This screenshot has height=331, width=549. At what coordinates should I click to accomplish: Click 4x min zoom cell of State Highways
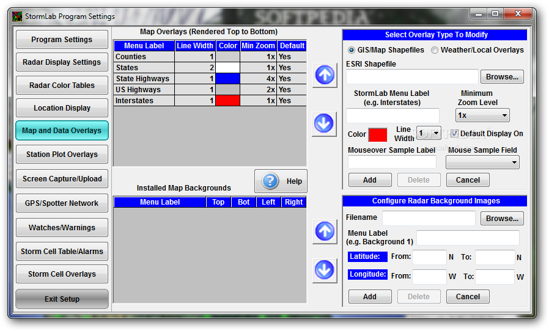[x=258, y=79]
